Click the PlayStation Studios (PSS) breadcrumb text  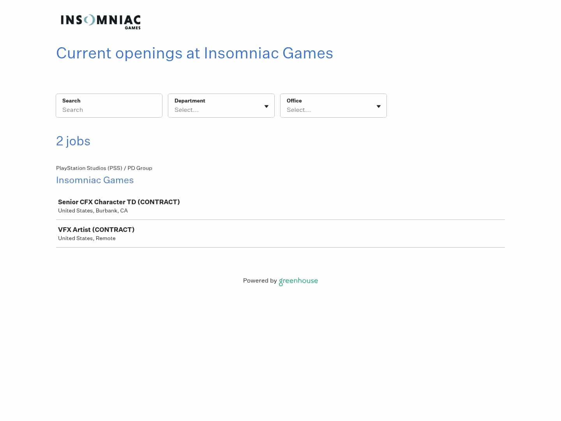click(89, 168)
